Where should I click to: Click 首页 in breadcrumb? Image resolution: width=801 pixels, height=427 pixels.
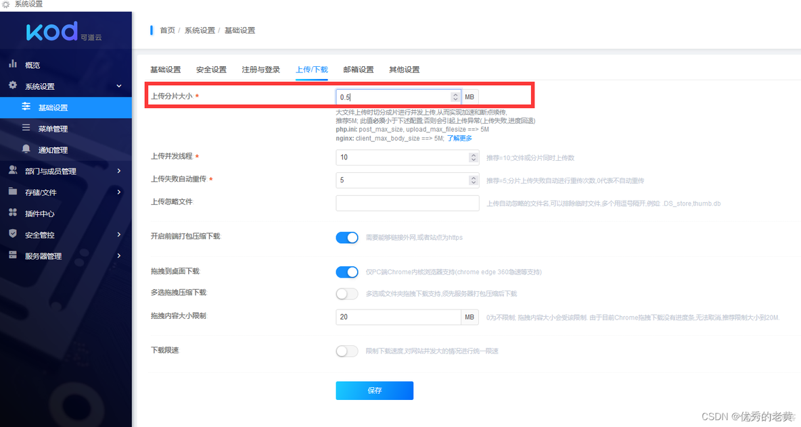tap(168, 30)
